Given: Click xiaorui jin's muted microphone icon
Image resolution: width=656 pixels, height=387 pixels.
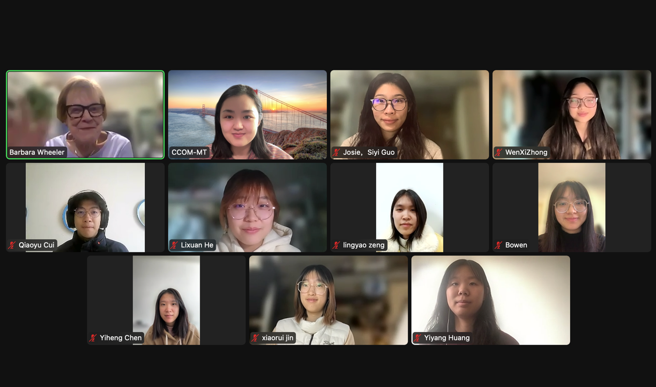Looking at the screenshot, I should [256, 337].
